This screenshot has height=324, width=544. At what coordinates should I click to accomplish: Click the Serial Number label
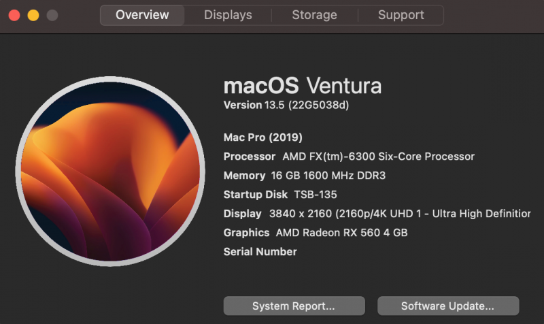coord(260,252)
